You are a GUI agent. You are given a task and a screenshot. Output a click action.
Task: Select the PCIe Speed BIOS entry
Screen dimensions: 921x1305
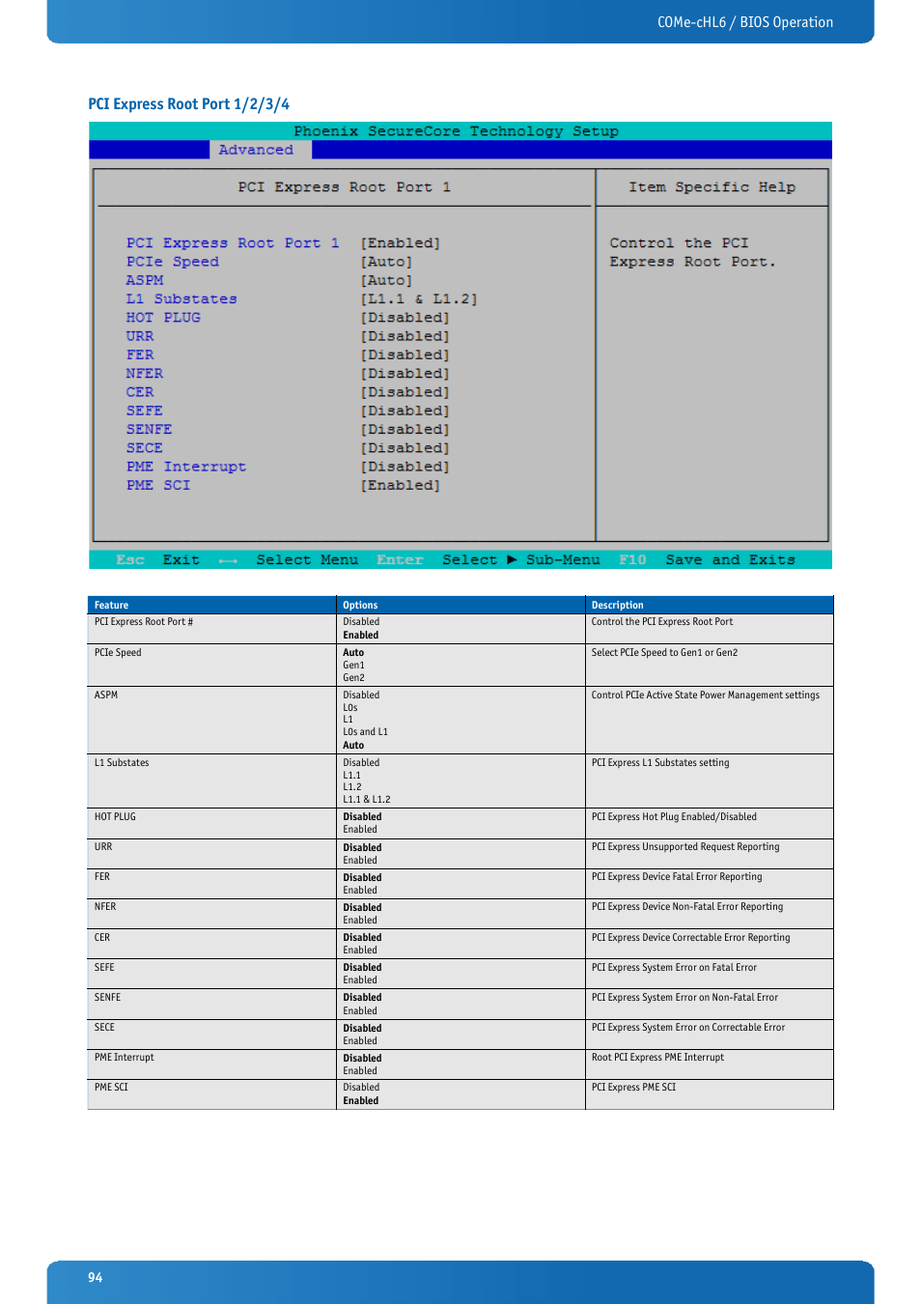[x=173, y=262]
